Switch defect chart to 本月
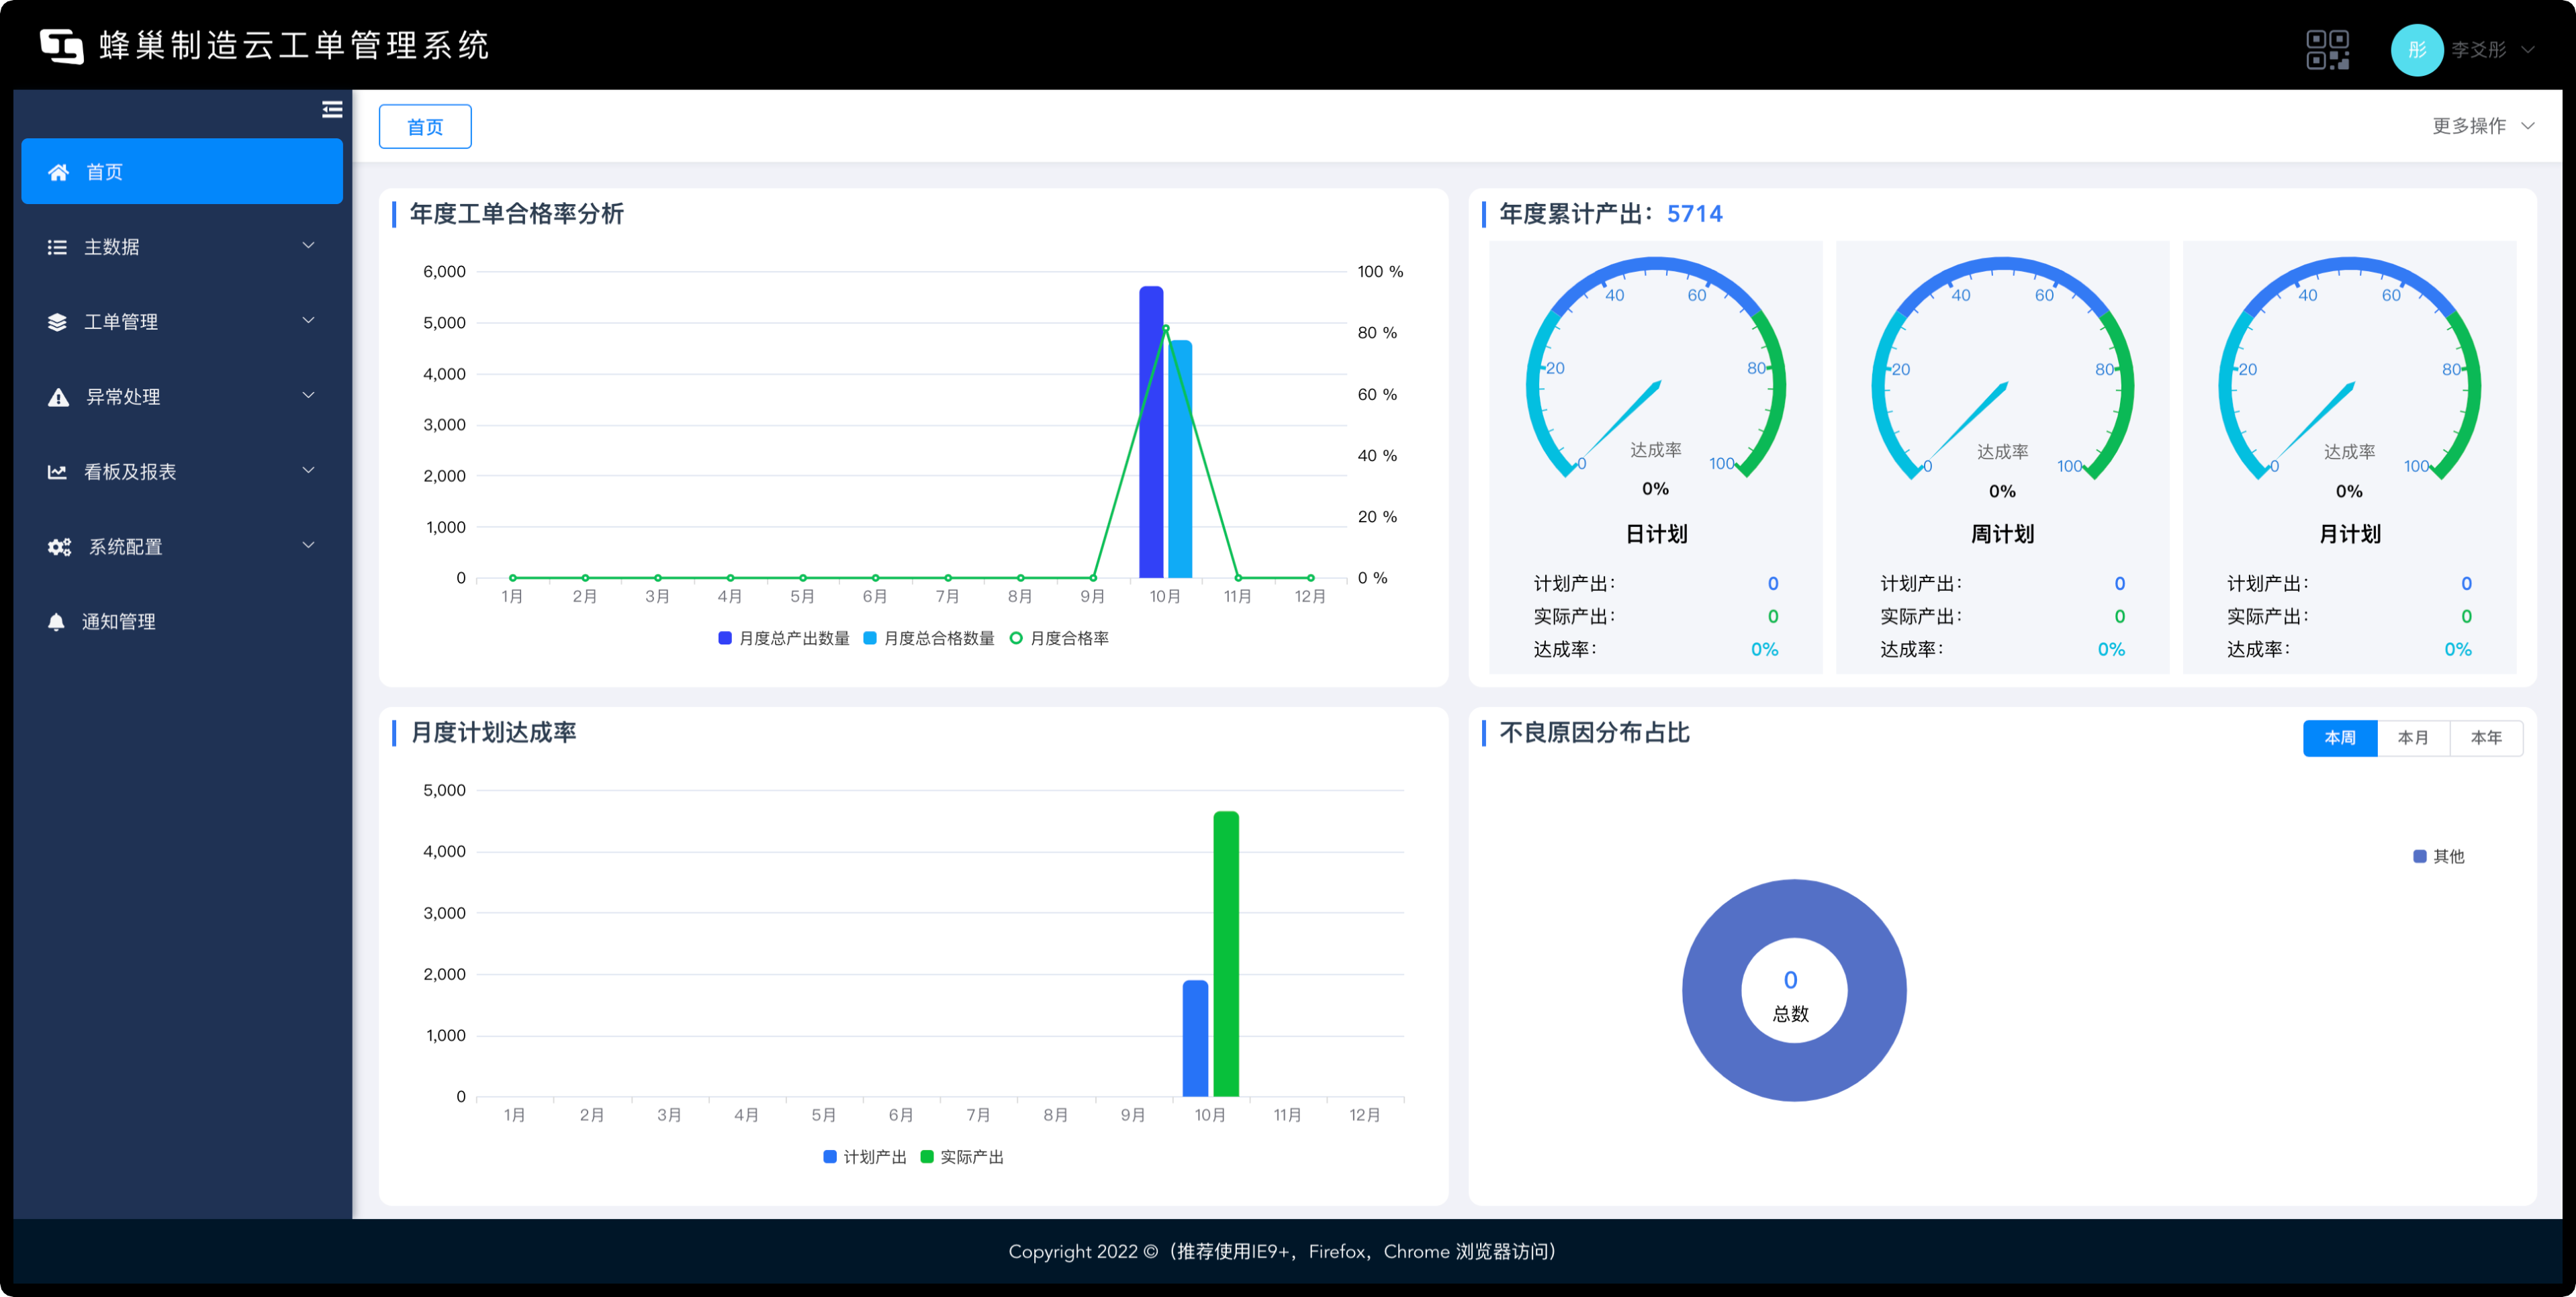This screenshot has width=2576, height=1297. pos(2413,738)
